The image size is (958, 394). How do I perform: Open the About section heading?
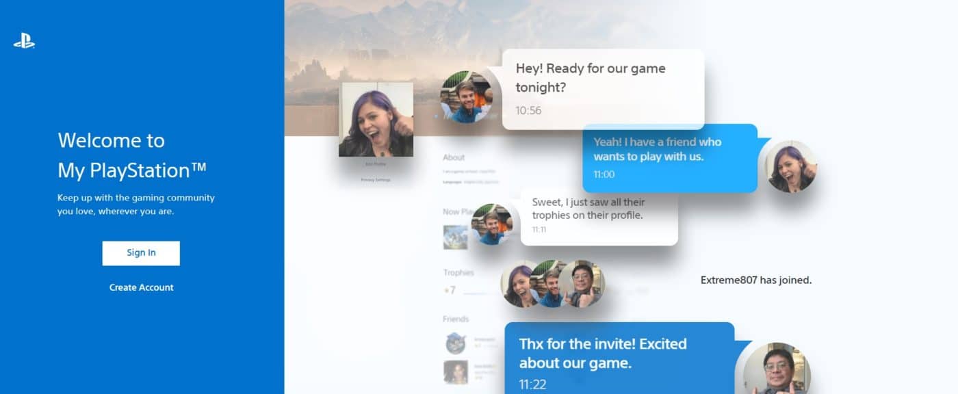coord(454,157)
